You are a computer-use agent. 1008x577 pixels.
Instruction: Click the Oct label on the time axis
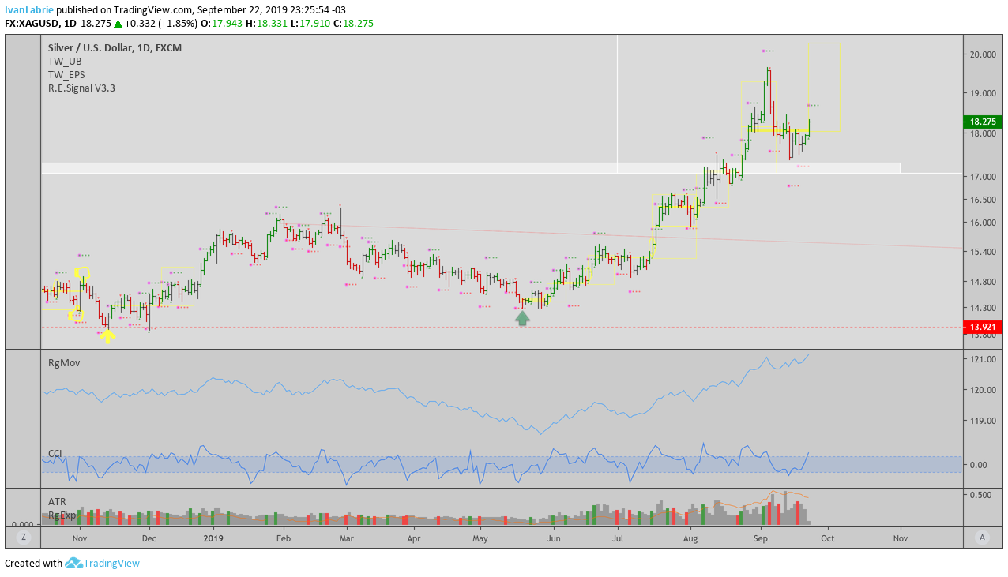pyautogui.click(x=827, y=538)
